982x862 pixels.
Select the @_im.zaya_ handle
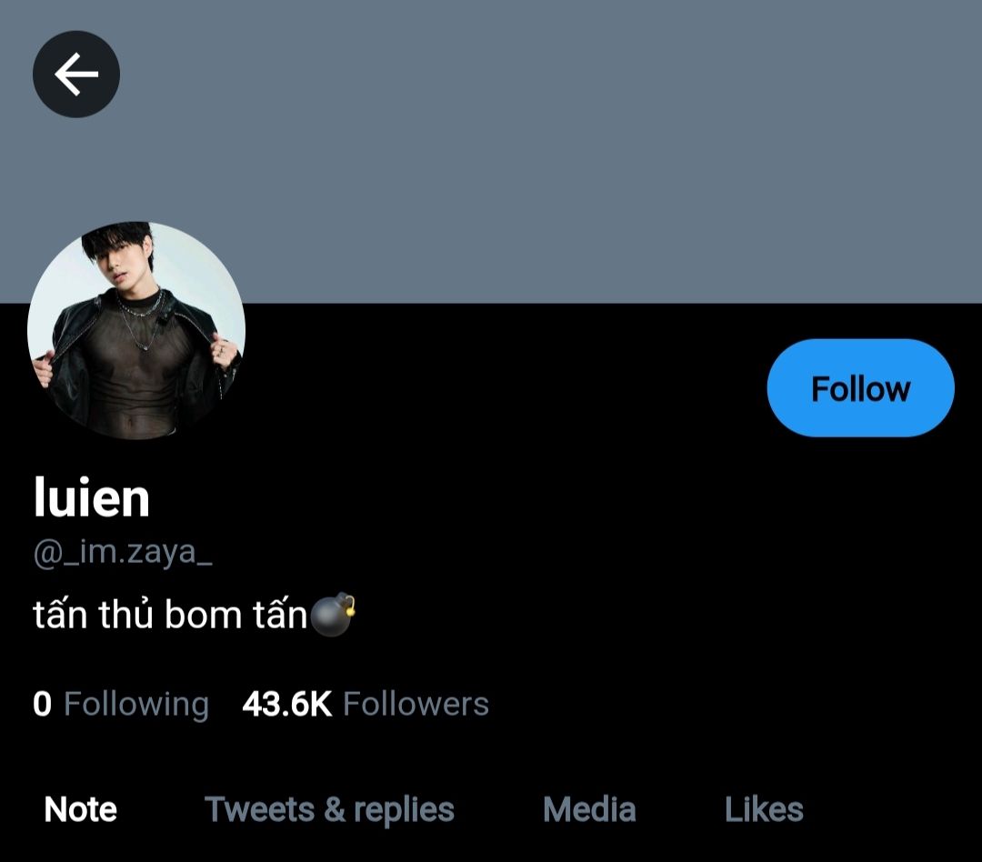click(123, 552)
